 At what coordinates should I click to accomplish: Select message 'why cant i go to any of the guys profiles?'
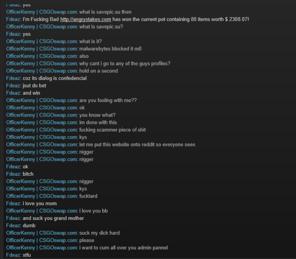(125, 64)
